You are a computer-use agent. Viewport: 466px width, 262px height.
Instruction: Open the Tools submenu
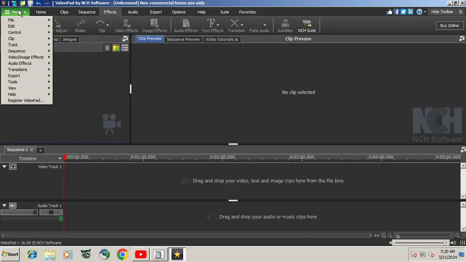[27, 82]
